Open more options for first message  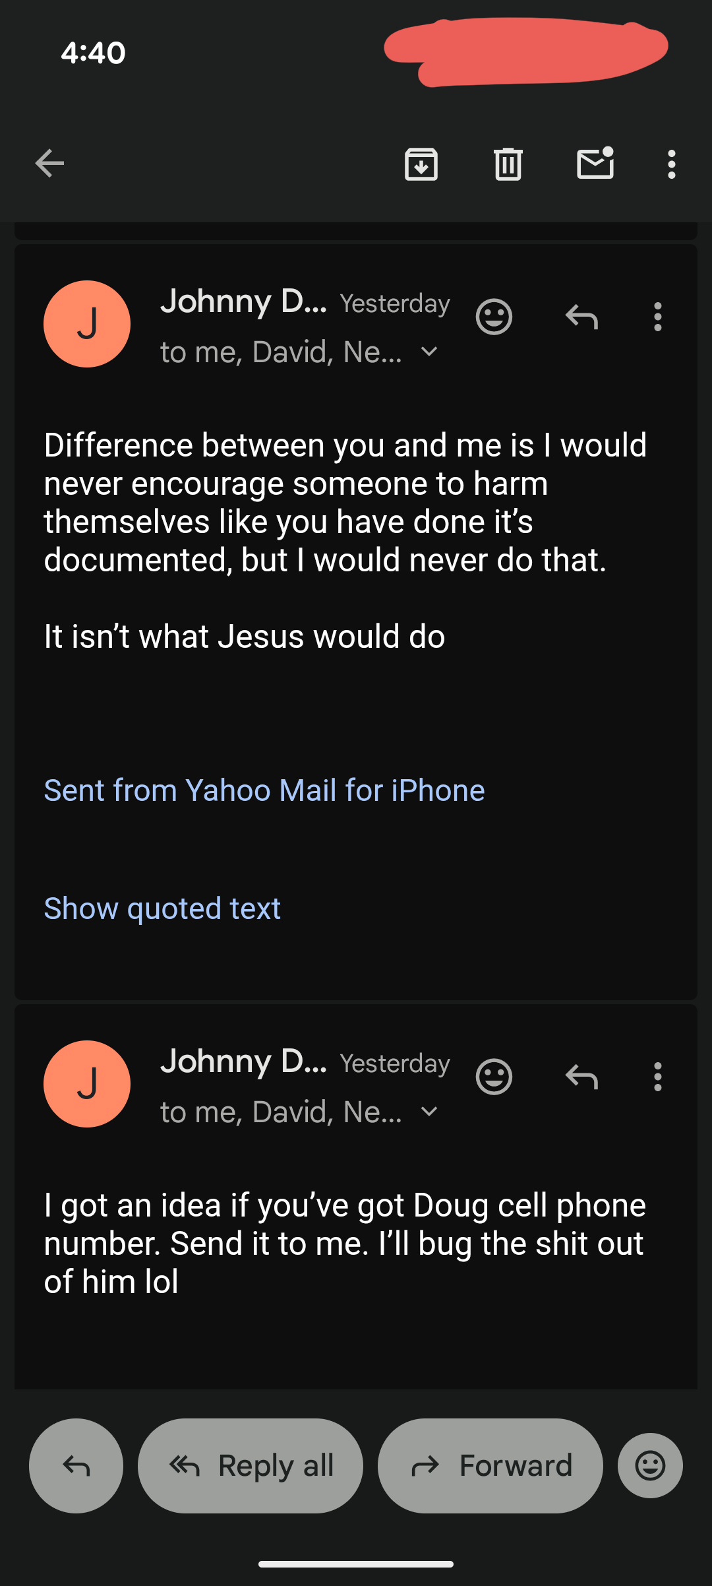(657, 317)
